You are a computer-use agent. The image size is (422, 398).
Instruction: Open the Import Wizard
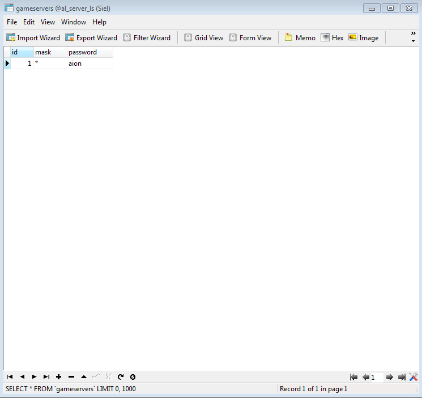pyautogui.click(x=33, y=38)
